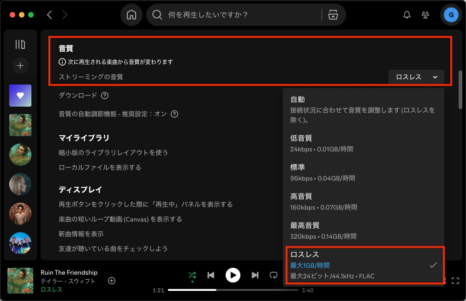Open the Home page icon
466x301 pixels.
pyautogui.click(x=131, y=14)
